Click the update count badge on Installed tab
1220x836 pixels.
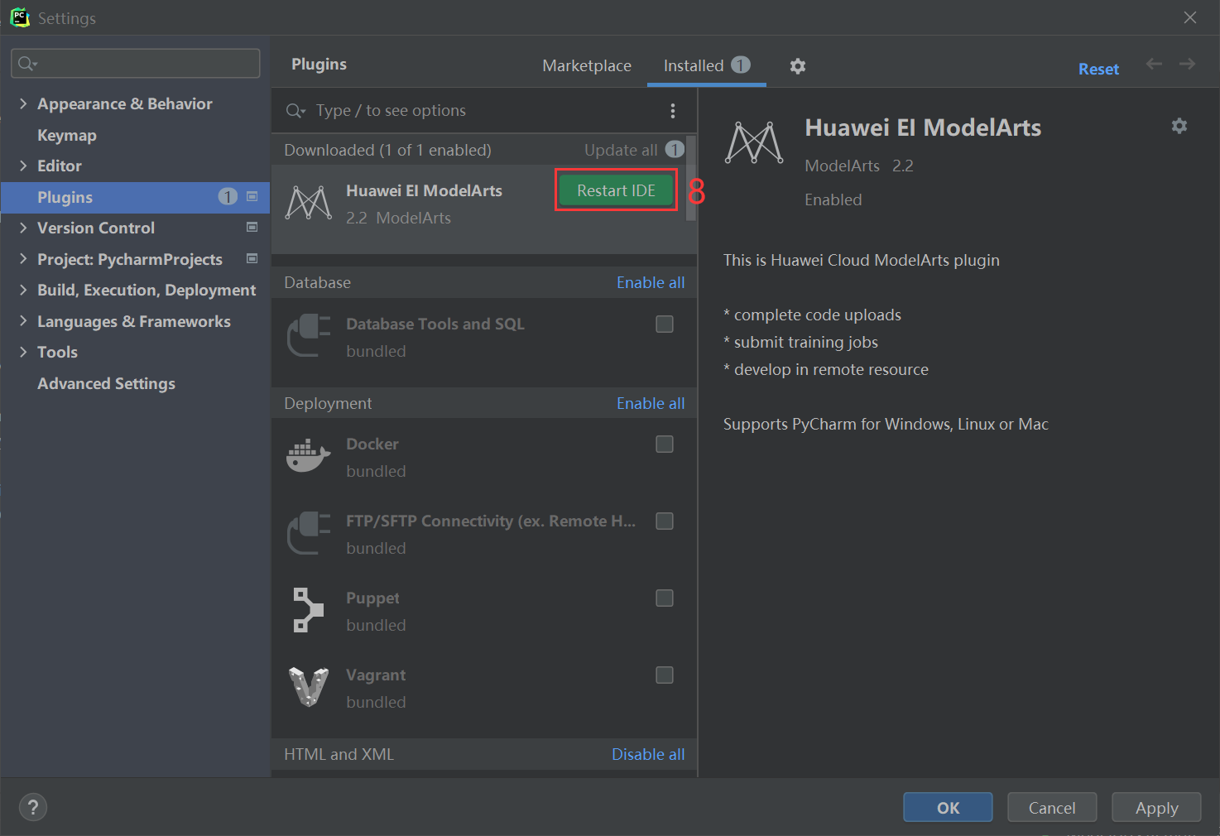(x=741, y=65)
